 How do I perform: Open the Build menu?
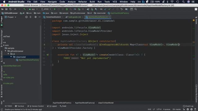92,2
